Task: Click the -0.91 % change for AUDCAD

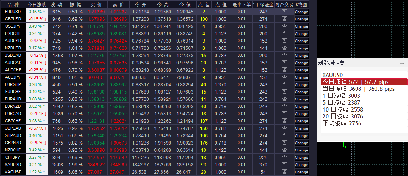Action: (x=37, y=63)
